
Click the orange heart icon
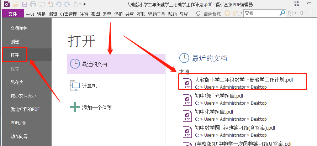click(227, 14)
